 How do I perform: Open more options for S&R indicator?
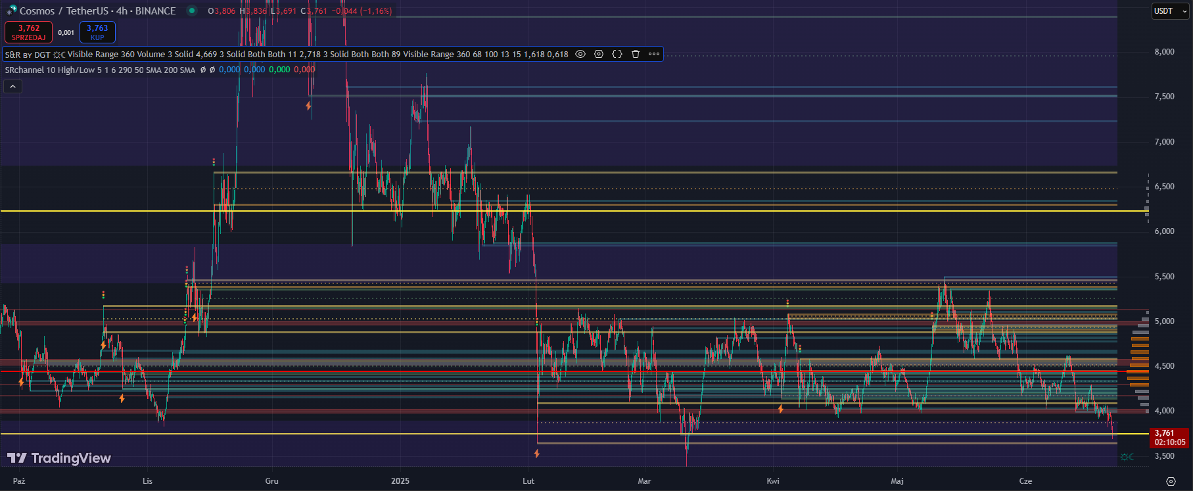(654, 55)
